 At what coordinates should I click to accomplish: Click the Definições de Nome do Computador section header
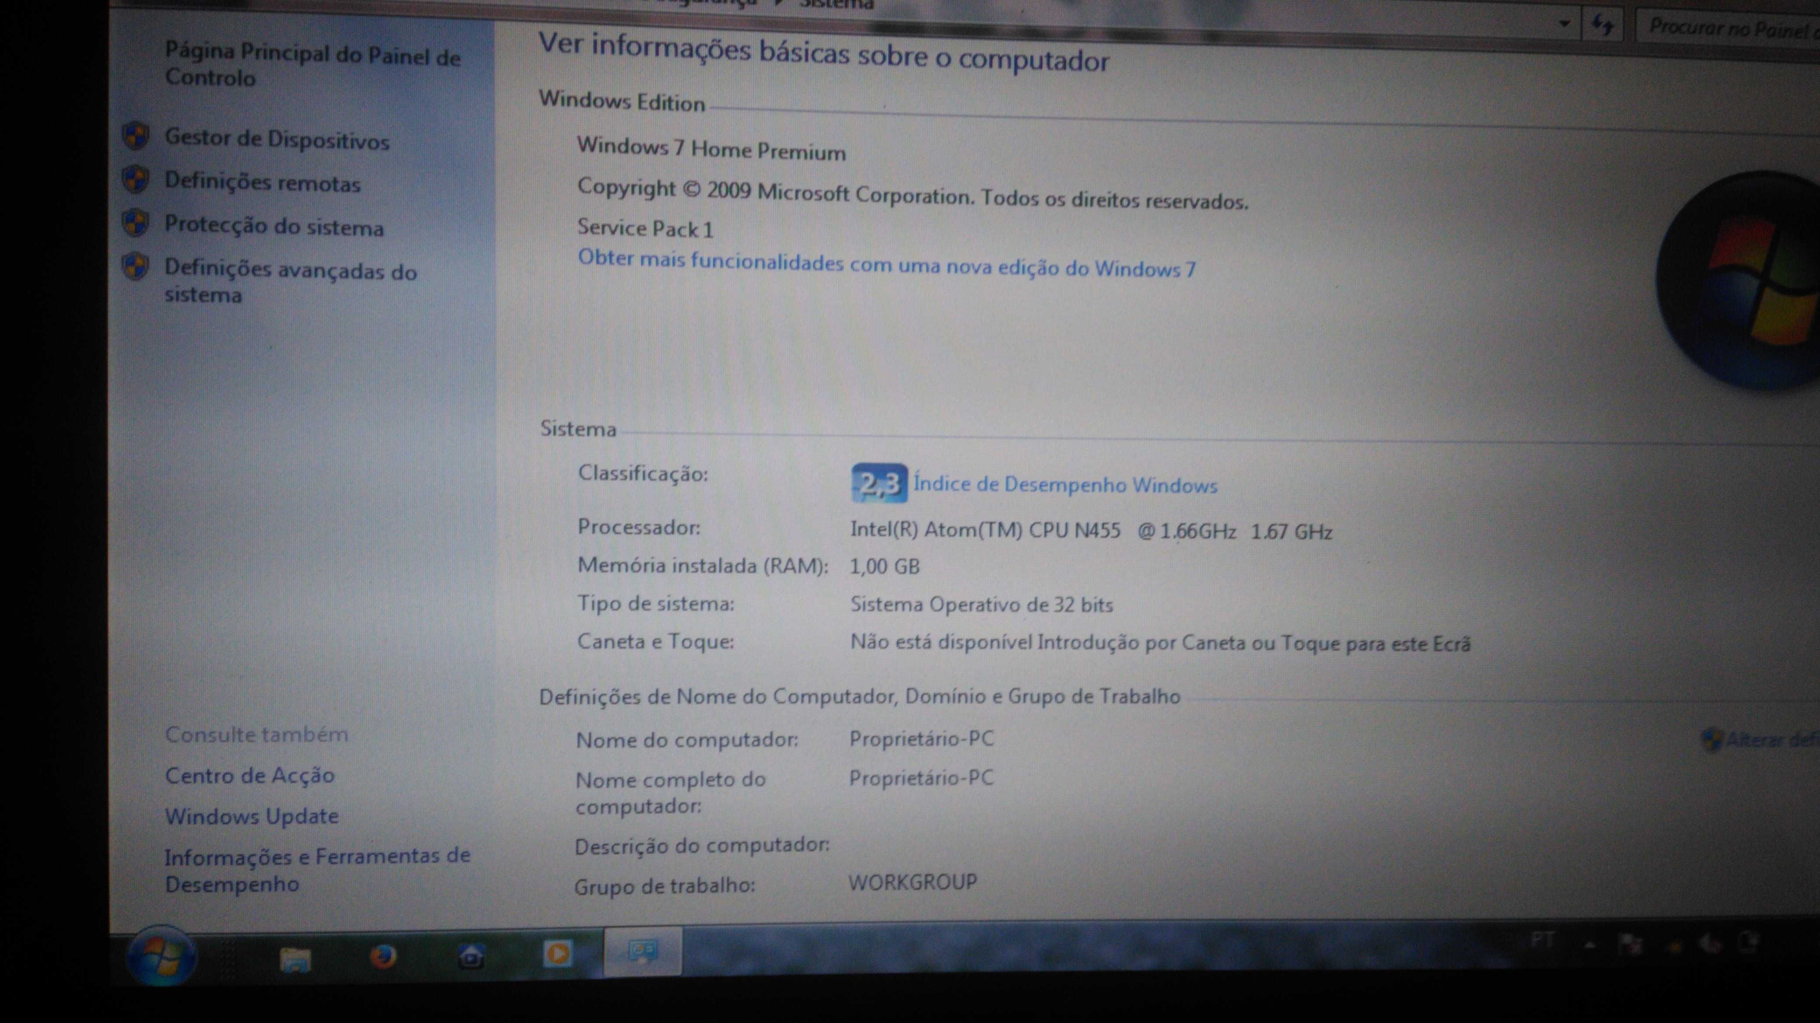pos(860,697)
